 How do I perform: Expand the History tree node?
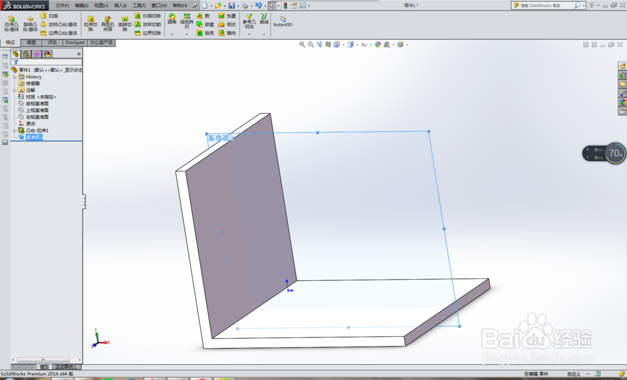tap(14, 77)
